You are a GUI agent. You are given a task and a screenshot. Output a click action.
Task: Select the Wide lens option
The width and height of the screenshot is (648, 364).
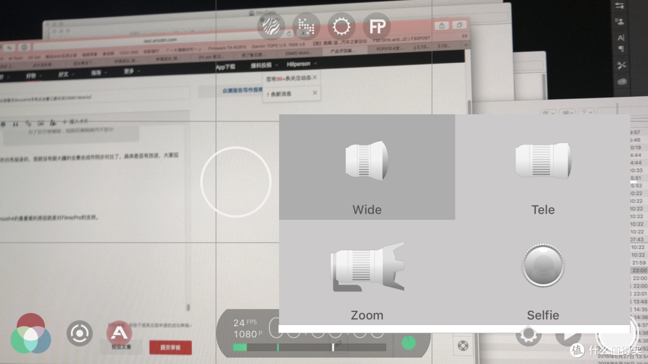coord(367,167)
